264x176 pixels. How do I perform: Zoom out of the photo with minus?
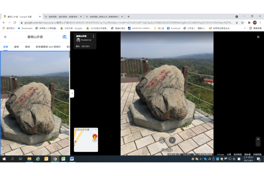258,144
